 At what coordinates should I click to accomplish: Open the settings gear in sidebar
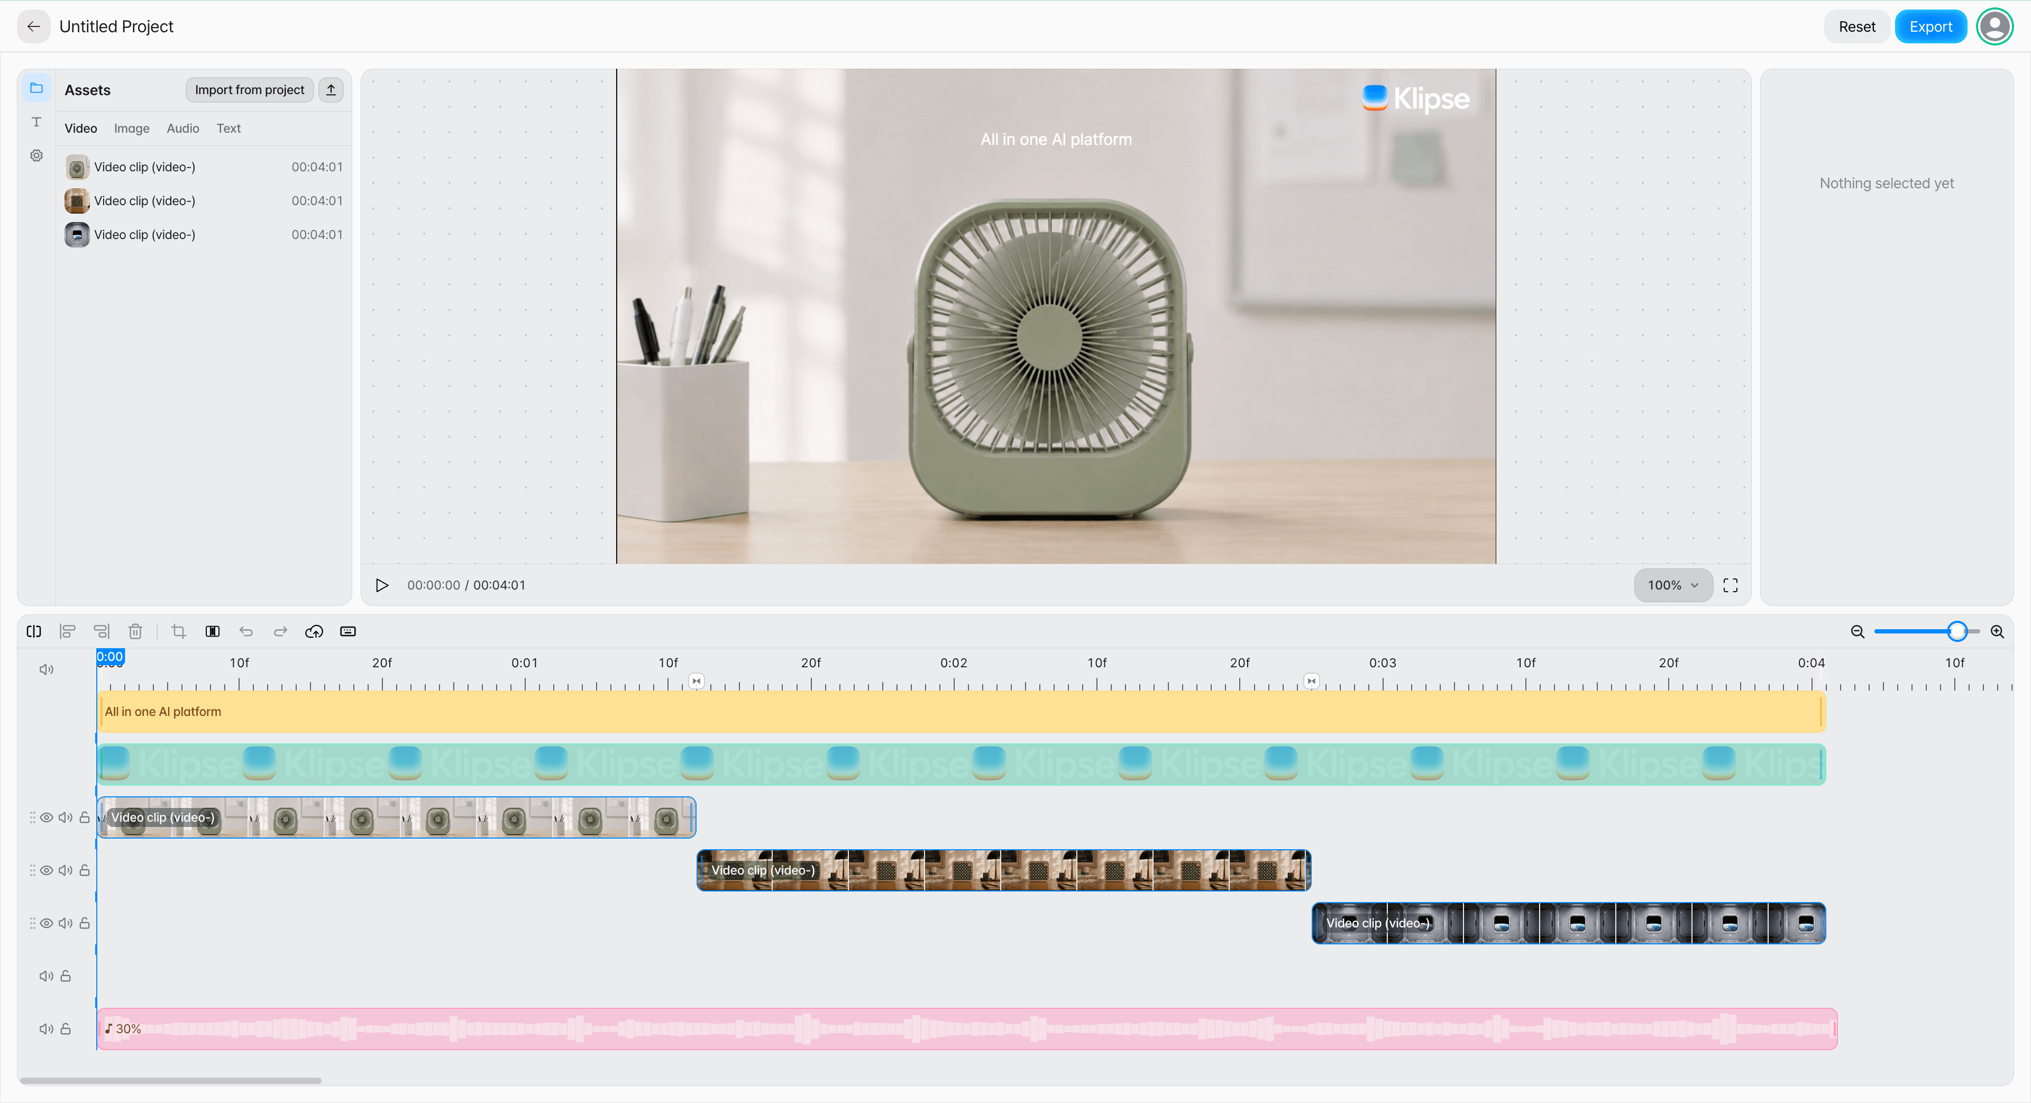[x=36, y=155]
